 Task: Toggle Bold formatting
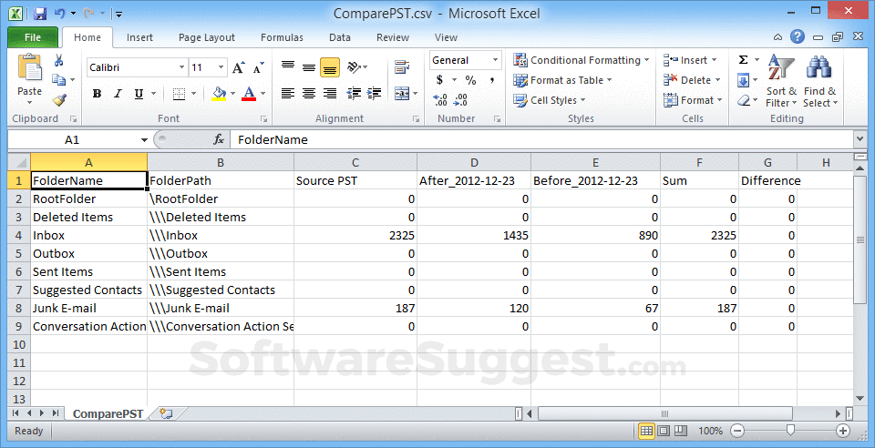click(98, 94)
